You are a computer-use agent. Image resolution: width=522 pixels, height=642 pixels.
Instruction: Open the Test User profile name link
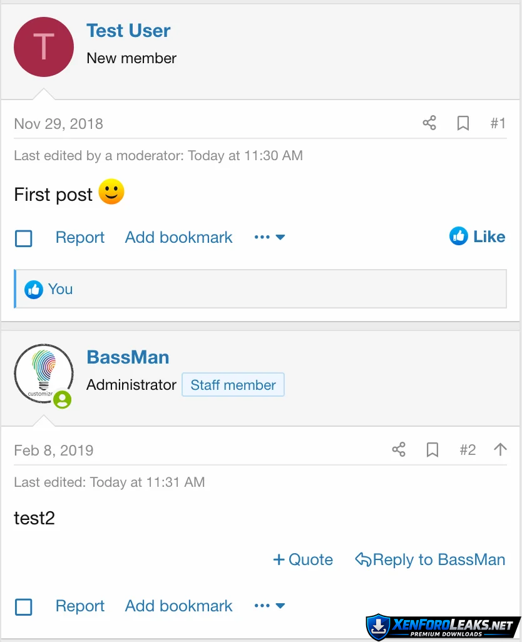click(x=128, y=31)
